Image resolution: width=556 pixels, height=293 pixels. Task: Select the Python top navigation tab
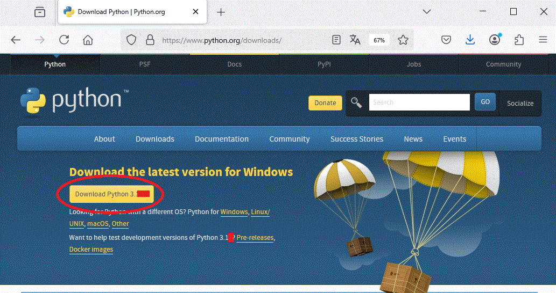click(55, 64)
